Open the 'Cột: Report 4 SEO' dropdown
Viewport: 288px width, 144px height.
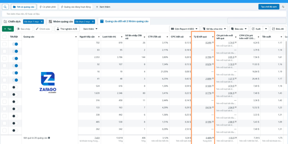(184, 29)
